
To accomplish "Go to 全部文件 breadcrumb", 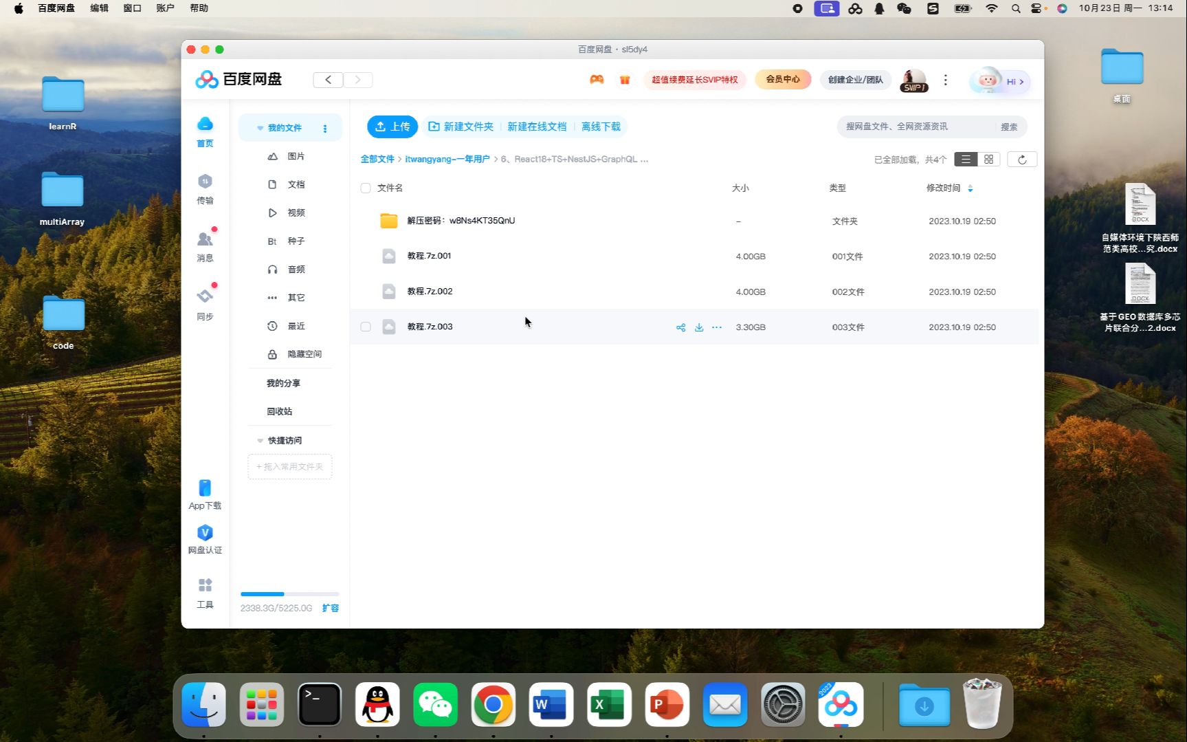I will click(x=377, y=160).
